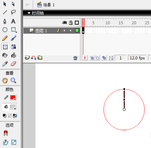Insert a layer folder

[40, 57]
